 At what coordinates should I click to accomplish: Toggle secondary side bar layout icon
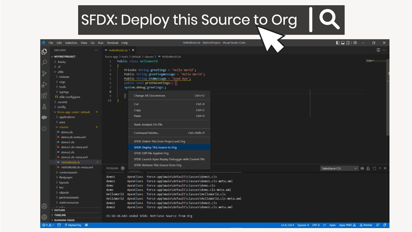(x=348, y=43)
